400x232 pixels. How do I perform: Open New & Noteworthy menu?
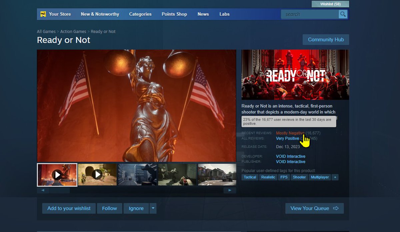[x=100, y=14]
